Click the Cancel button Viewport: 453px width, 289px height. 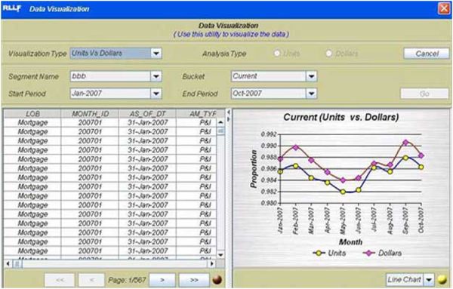427,54
